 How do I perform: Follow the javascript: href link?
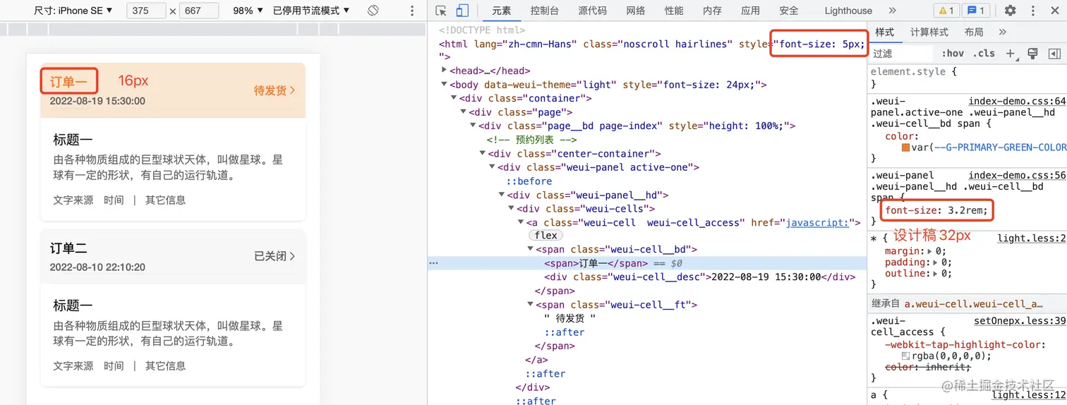pos(817,222)
